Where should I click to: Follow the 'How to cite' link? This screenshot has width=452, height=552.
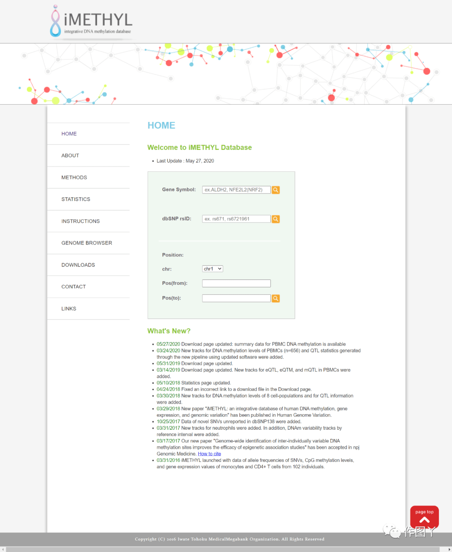coord(209,454)
